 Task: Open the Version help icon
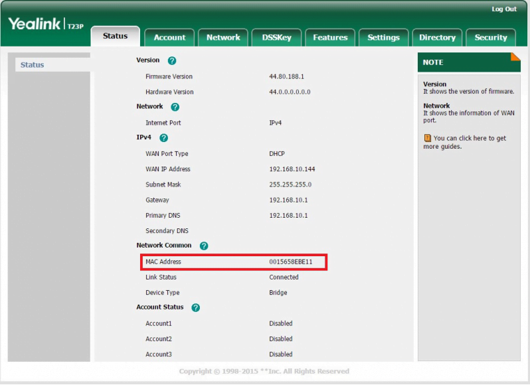click(x=172, y=61)
